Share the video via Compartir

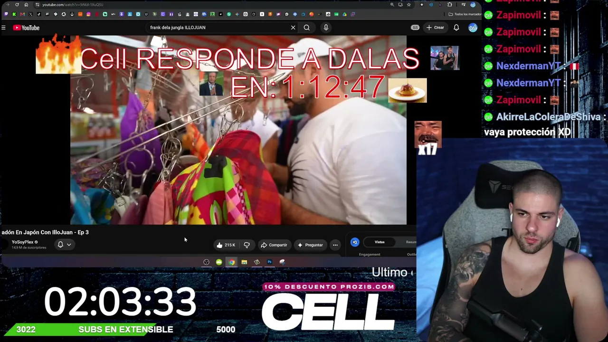274,245
